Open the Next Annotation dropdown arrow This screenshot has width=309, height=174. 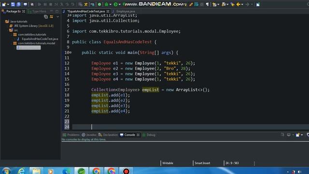218,4
